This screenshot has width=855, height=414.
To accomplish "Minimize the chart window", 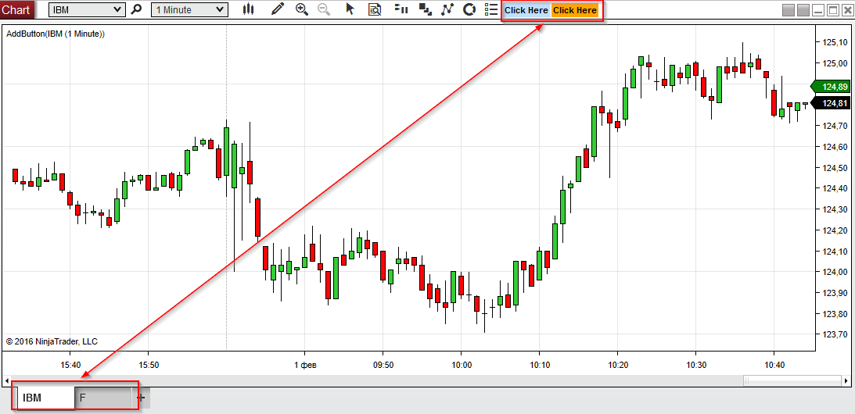I will (818, 10).
